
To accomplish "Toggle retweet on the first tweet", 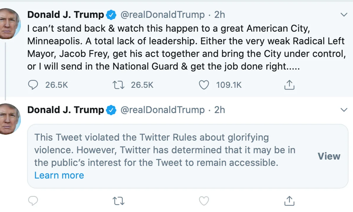I will pyautogui.click(x=118, y=85).
